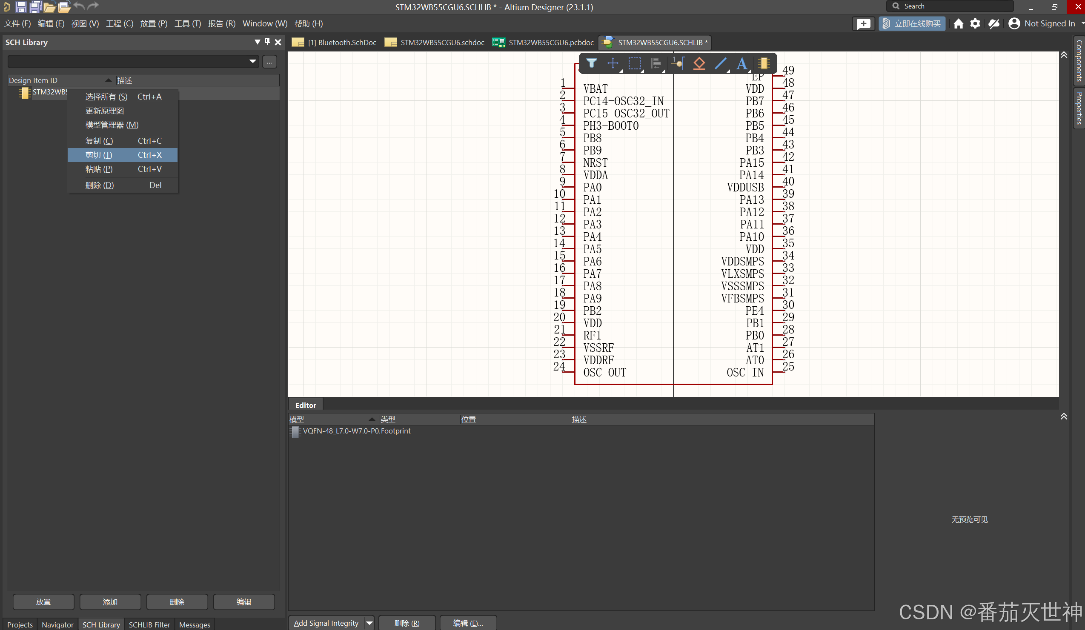The height and width of the screenshot is (630, 1085).
Task: Click the Add component part icon
Action: coord(764,64)
